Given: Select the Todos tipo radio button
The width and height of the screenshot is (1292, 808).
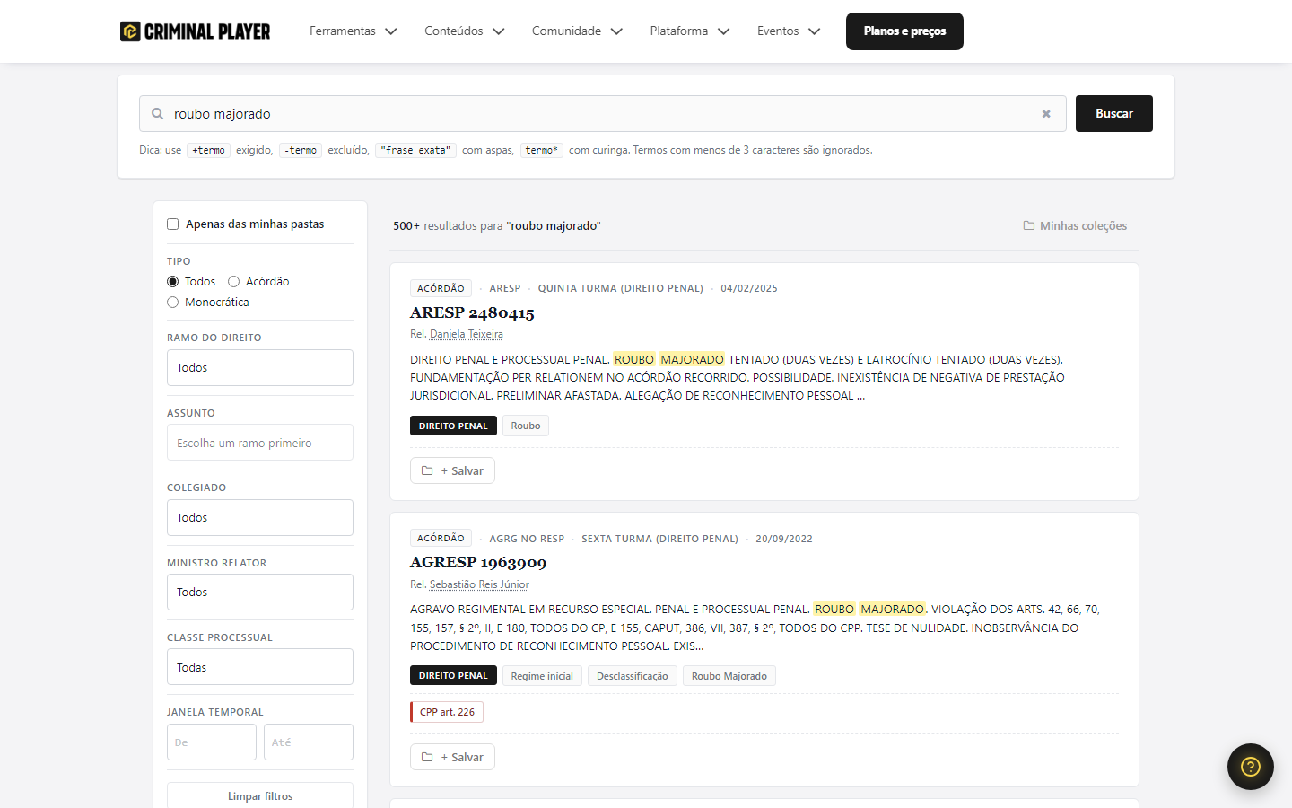Looking at the screenshot, I should [x=173, y=282].
